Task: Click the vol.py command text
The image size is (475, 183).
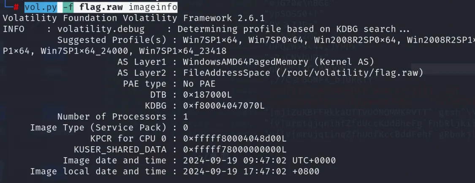Action: coord(41,7)
